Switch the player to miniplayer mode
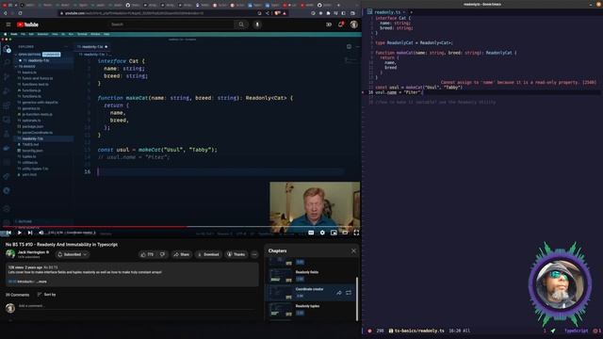 [334, 233]
